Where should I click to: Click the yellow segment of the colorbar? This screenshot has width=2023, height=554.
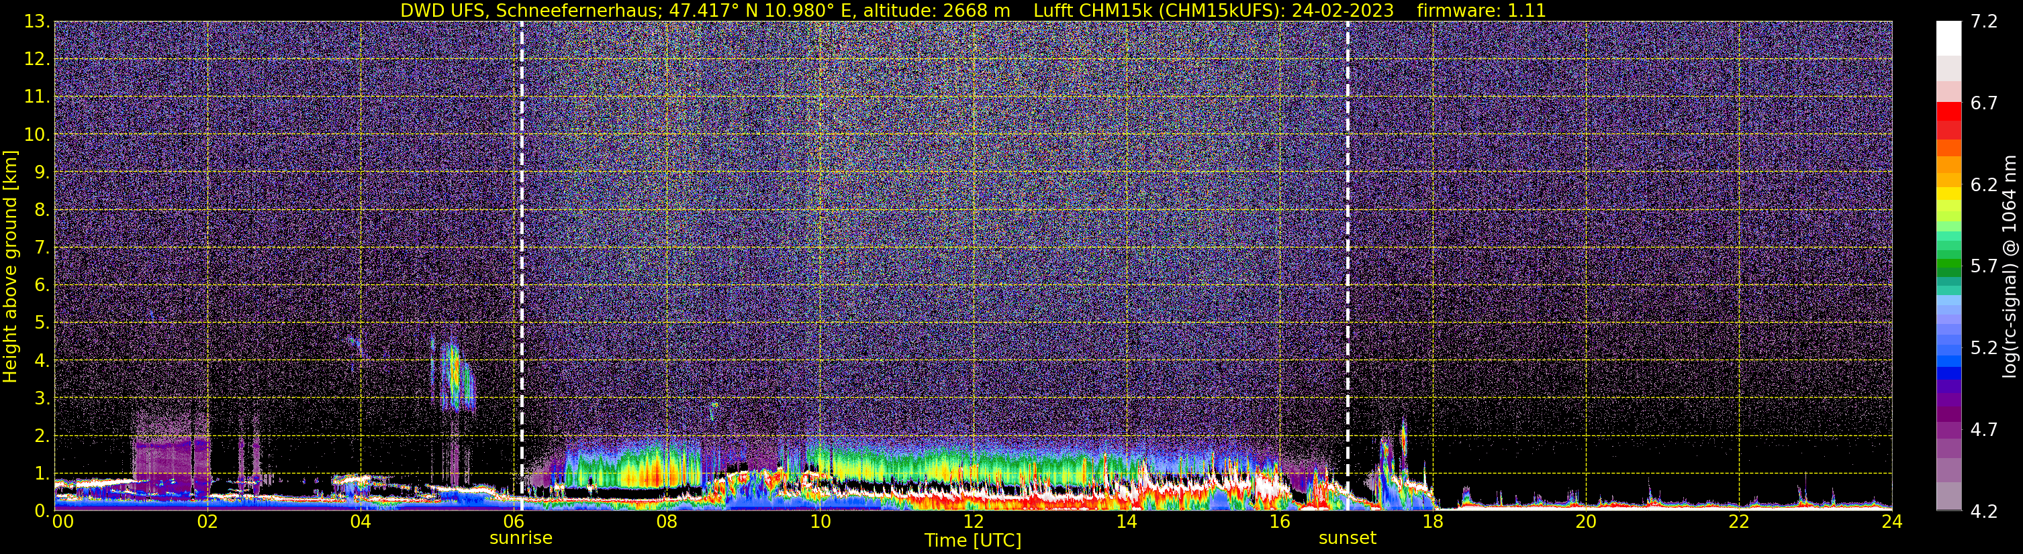point(1948,193)
